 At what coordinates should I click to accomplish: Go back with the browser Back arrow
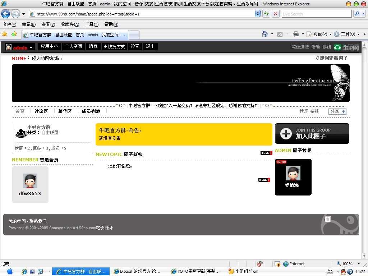coord(6,14)
